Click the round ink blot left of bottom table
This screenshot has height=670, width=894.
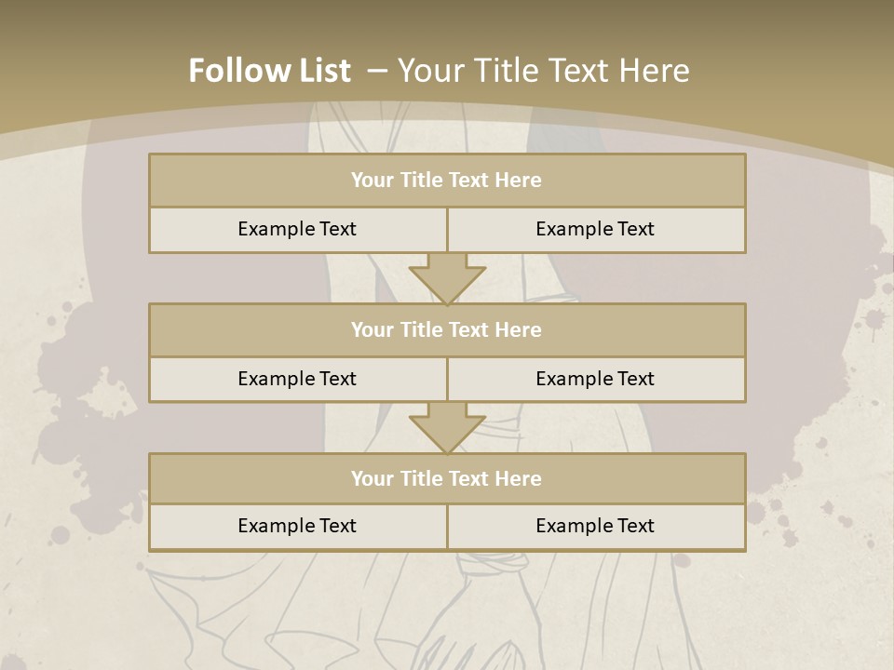tap(61, 535)
